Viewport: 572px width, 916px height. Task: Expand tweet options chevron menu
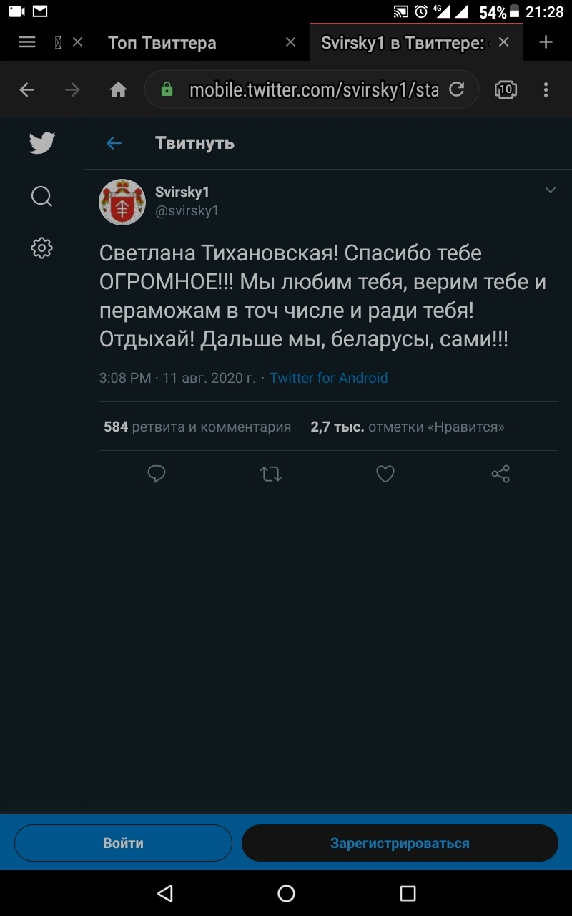(551, 190)
